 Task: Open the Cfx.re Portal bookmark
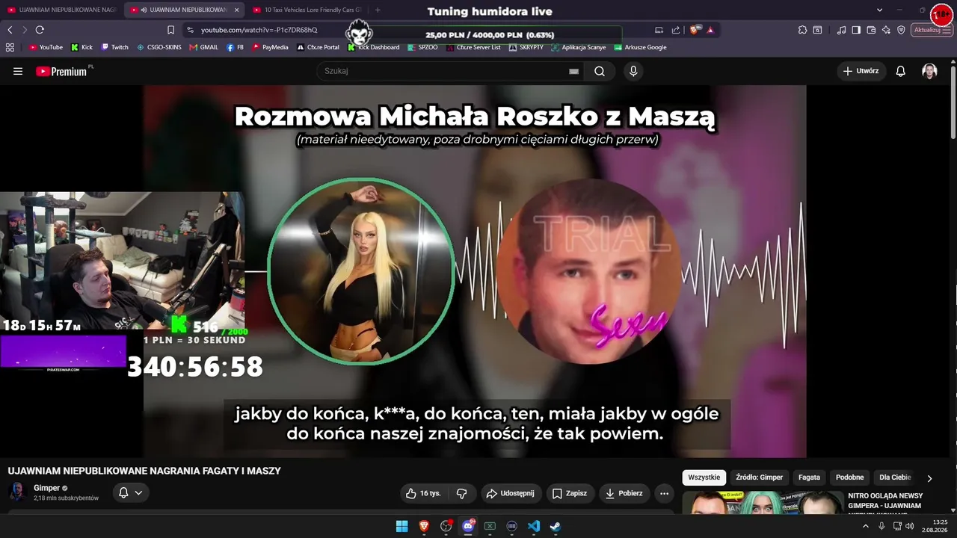[318, 47]
